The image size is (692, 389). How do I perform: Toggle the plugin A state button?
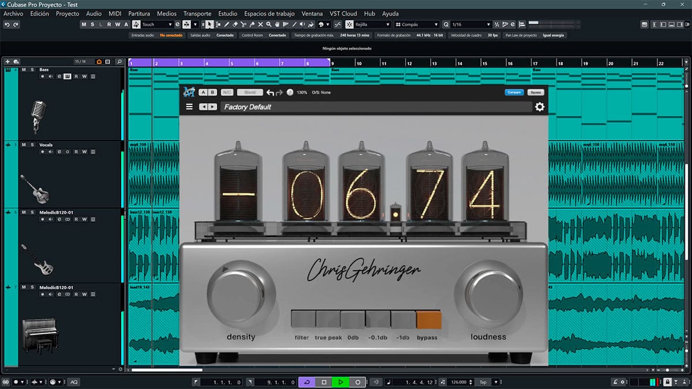203,92
